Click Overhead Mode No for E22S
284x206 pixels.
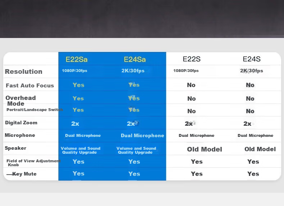tap(192, 99)
